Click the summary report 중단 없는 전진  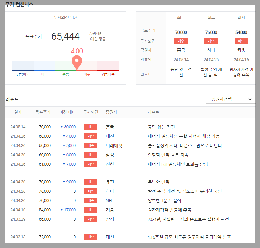click(x=181, y=72)
